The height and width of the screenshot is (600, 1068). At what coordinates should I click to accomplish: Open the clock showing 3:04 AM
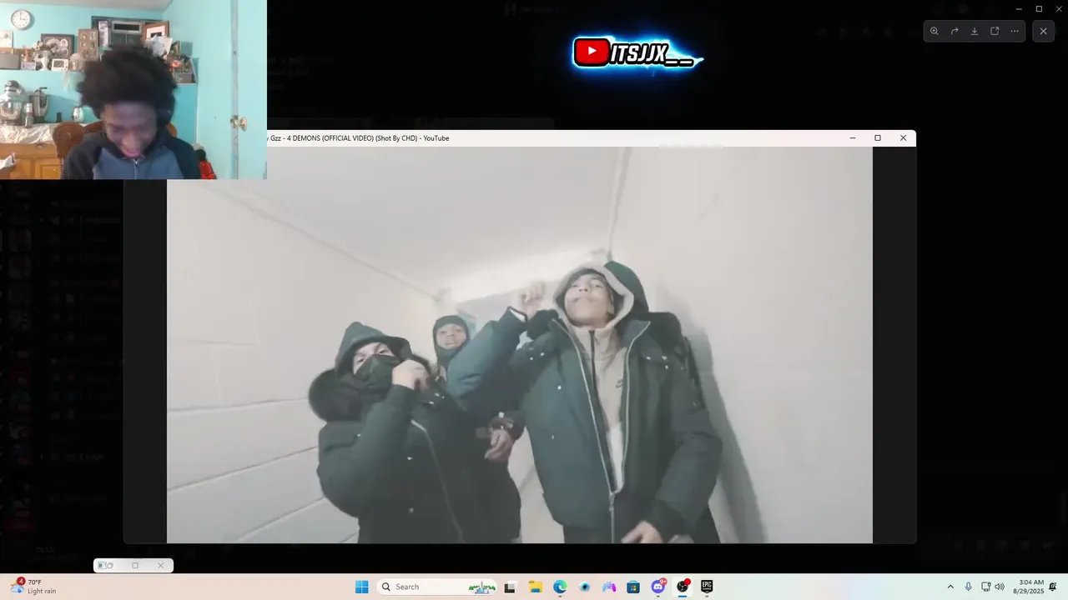[1030, 587]
